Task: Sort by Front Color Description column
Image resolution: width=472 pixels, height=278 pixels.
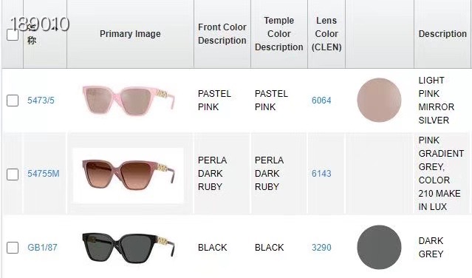Action: pyautogui.click(x=222, y=34)
